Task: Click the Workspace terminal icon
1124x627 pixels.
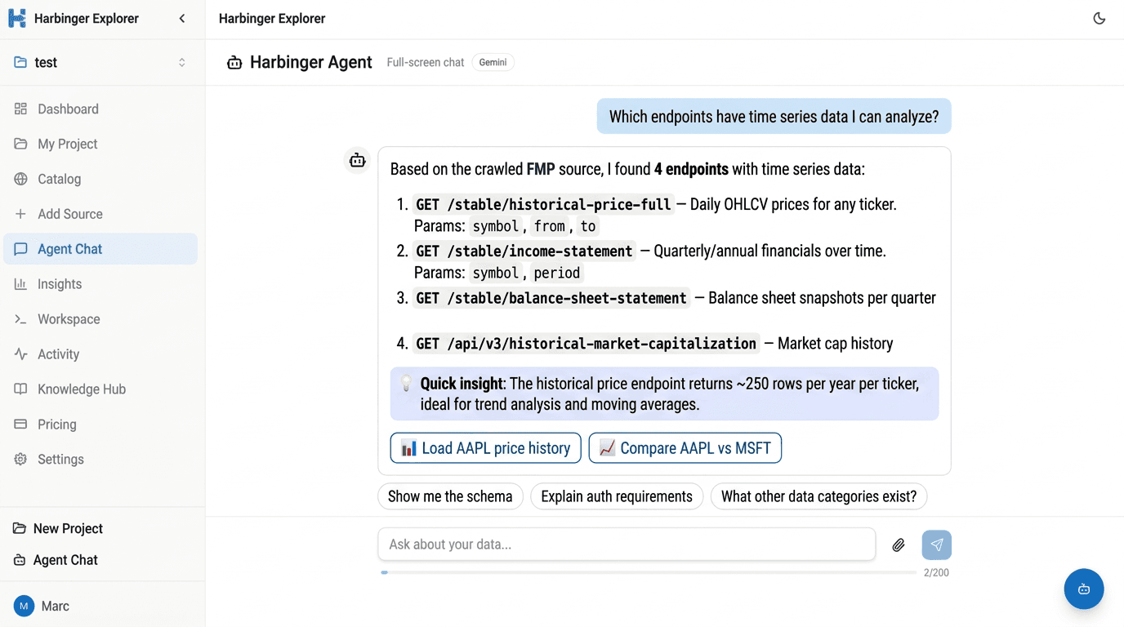Action: tap(20, 318)
